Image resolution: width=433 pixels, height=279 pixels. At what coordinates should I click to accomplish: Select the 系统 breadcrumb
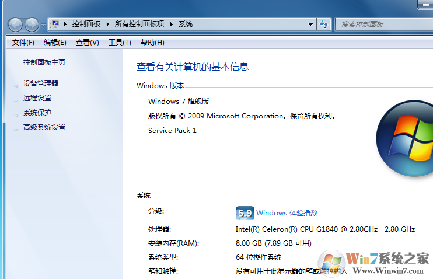coord(186,24)
